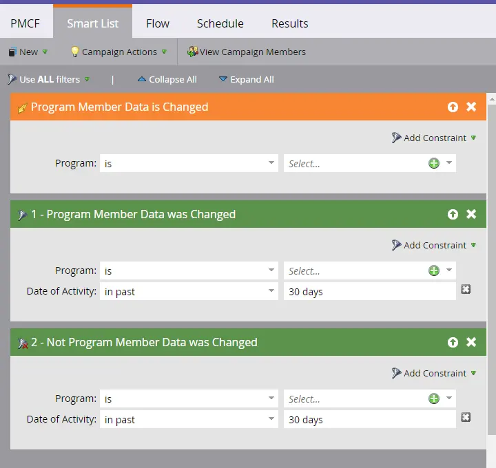Open the New dropdown menu
Screen dimensions: 496x468
click(x=28, y=52)
